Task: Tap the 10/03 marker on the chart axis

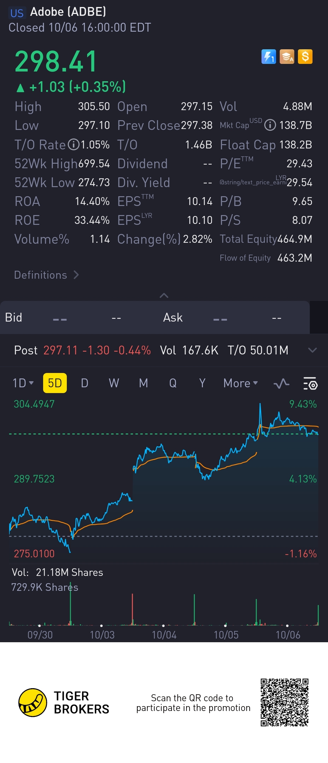Action: (x=101, y=626)
